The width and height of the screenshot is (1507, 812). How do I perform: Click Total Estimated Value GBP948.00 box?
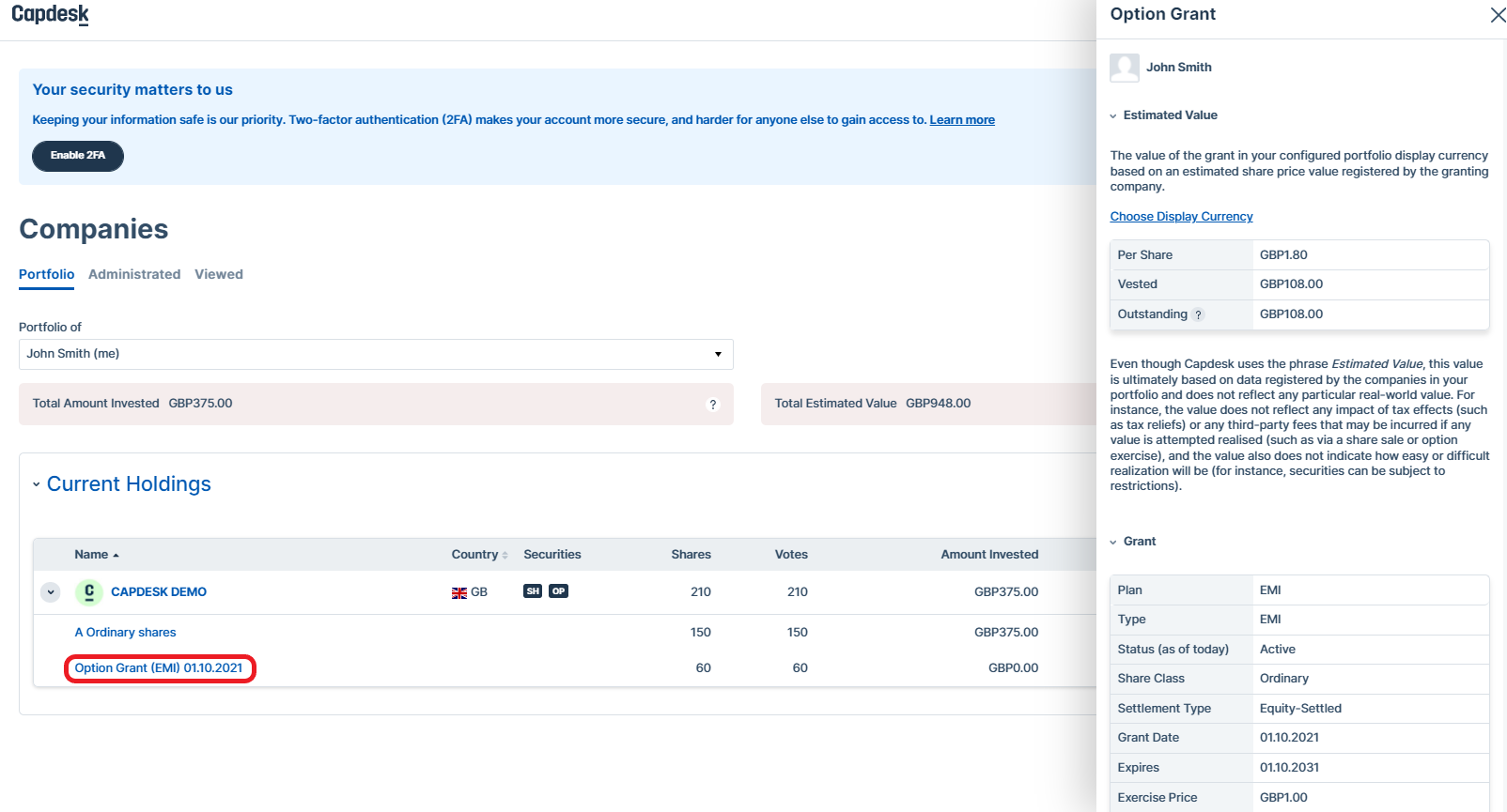[x=928, y=404]
